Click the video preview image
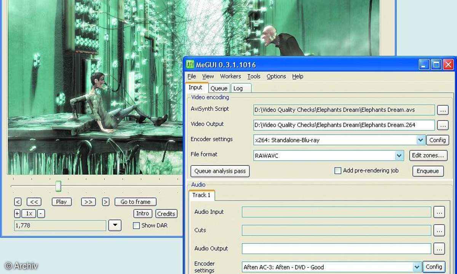Viewport: 457px width, 274px height. 95,88
